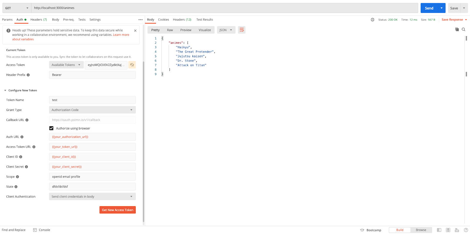The image size is (470, 234).
Task: Open the Grant Type dropdown
Action: point(92,110)
